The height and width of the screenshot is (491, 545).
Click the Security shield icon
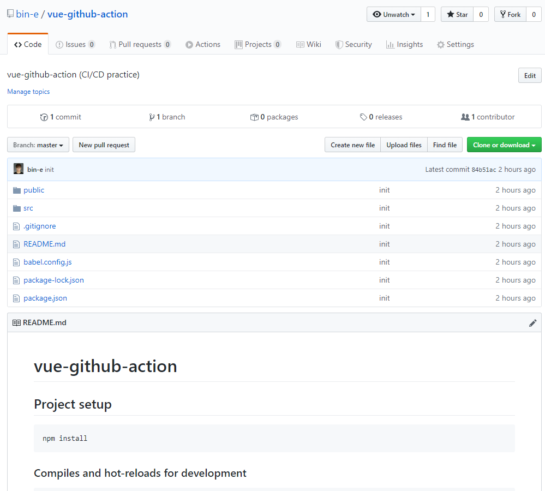coord(339,45)
